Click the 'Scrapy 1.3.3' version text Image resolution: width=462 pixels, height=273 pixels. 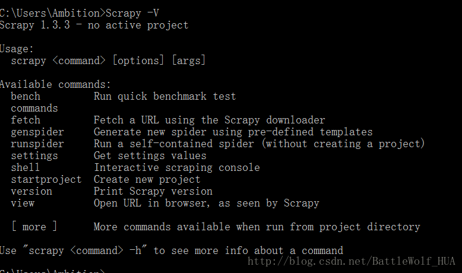click(35, 26)
